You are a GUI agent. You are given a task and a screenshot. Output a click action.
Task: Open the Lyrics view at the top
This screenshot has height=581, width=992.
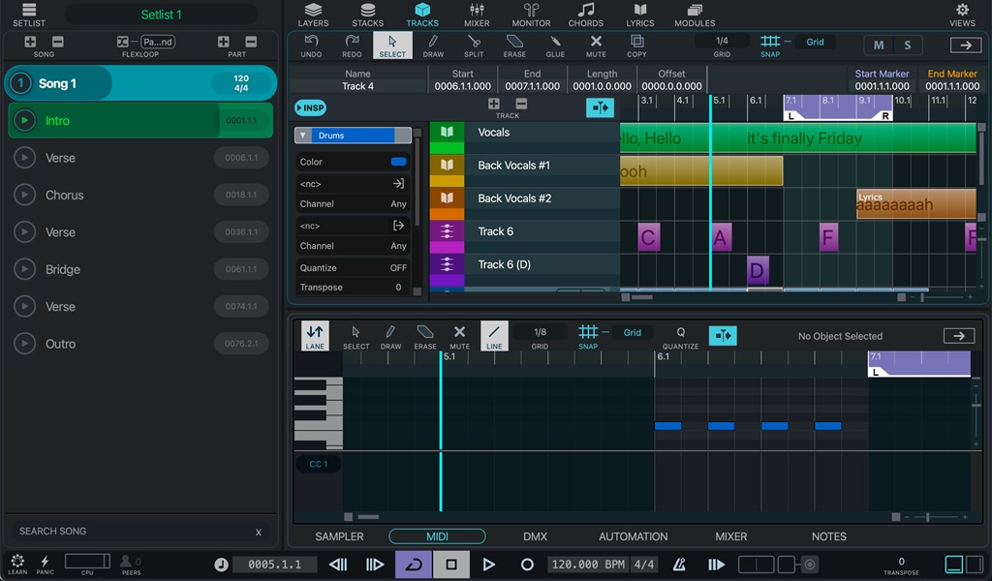(x=639, y=15)
